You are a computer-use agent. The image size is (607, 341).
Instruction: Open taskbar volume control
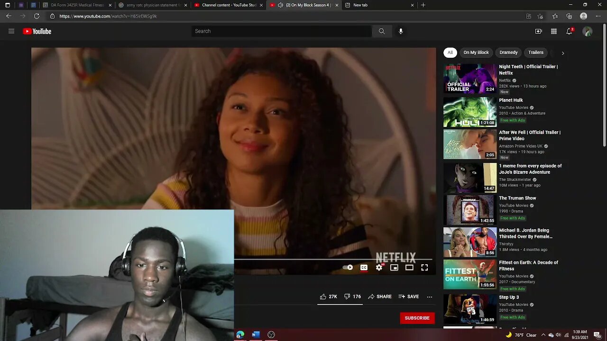(558, 335)
